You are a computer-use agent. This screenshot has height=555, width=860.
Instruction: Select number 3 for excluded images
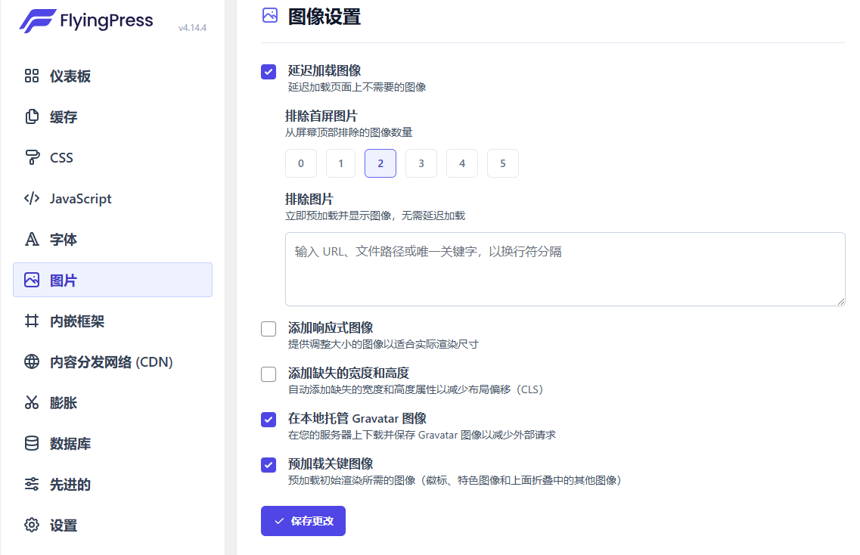click(421, 163)
